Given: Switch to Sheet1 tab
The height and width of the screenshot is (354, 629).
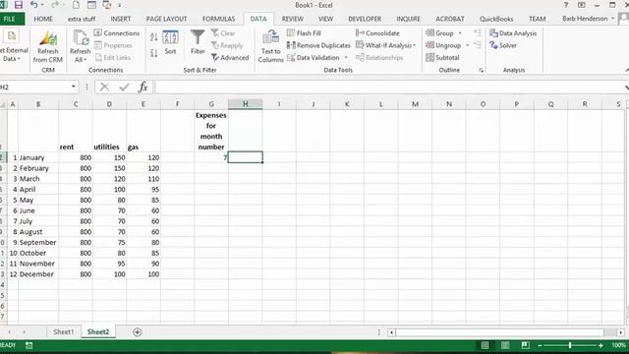Looking at the screenshot, I should point(63,332).
